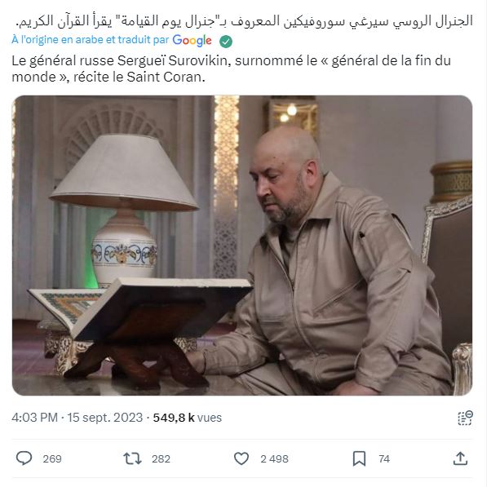This screenshot has width=500, height=487.
Task: Click the green translation checkmark badge
Action: [226, 42]
